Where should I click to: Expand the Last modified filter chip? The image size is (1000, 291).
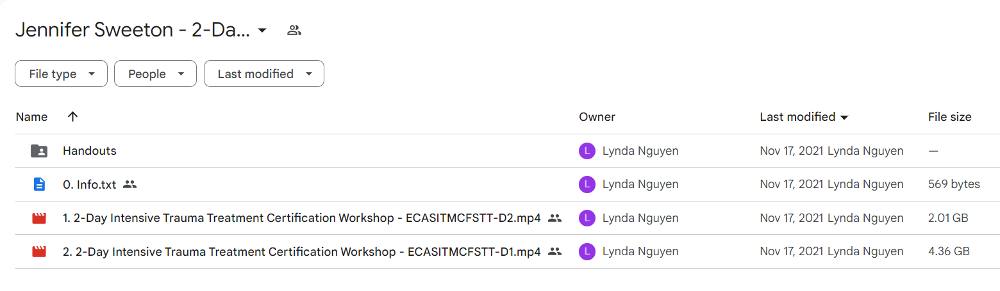264,74
